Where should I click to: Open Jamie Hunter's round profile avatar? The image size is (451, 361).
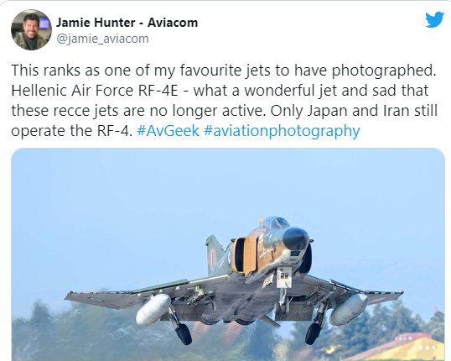[31, 29]
